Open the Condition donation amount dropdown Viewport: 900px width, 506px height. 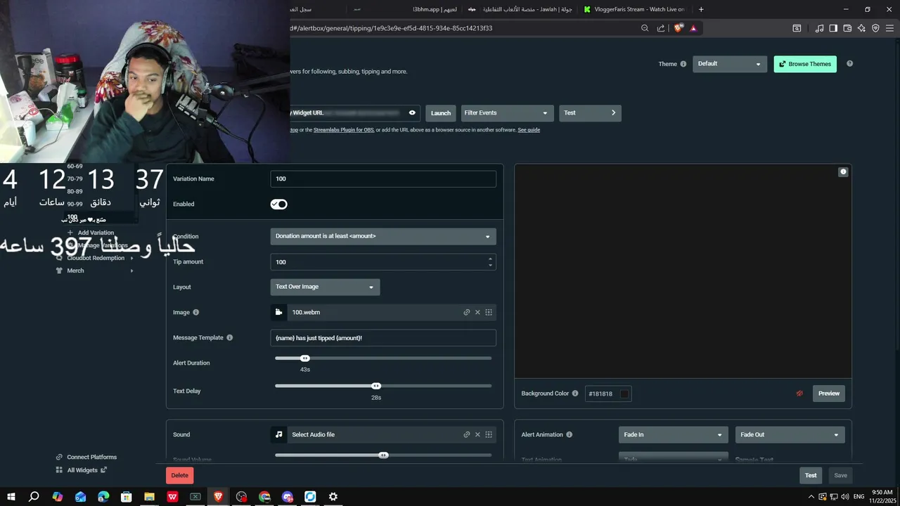click(x=383, y=236)
